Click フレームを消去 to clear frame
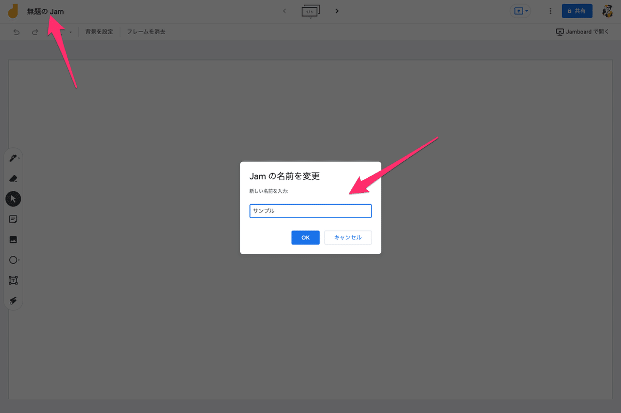The image size is (621, 413). point(146,32)
